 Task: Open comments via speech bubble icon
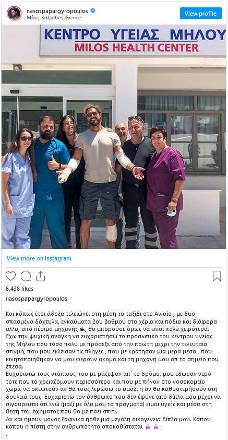(26, 277)
